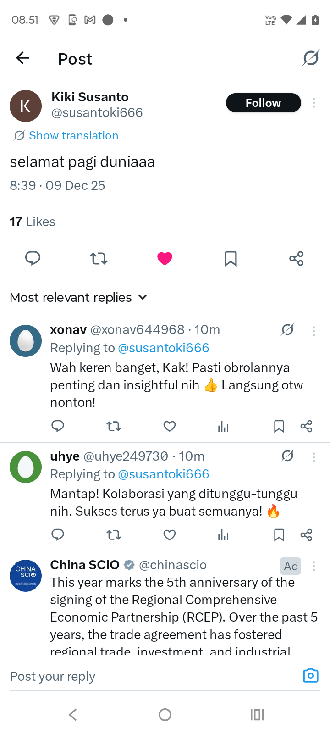Share Kiki Susanto's main post

click(297, 258)
